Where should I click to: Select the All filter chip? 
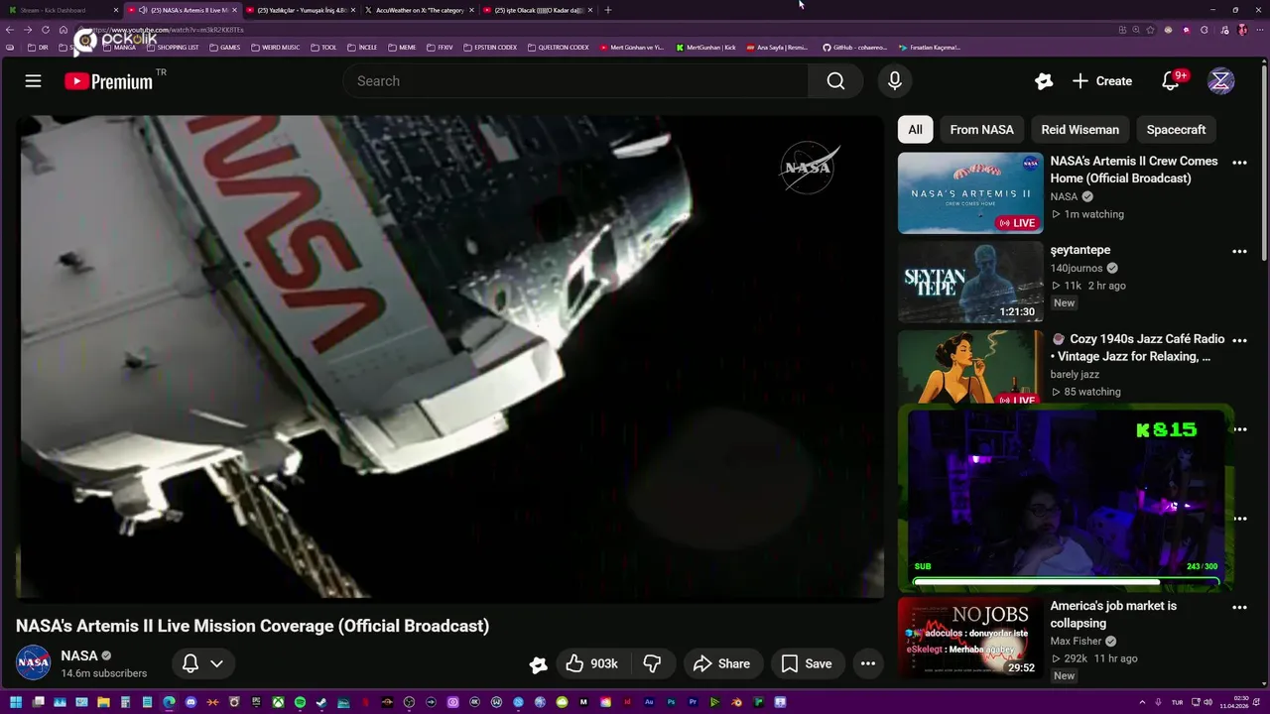tap(915, 130)
